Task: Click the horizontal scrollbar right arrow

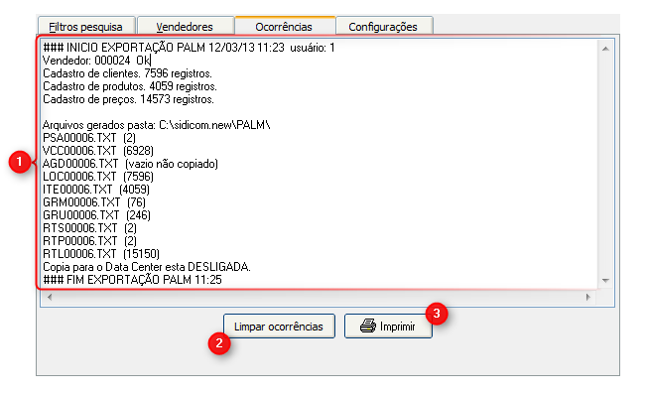Action: [588, 297]
